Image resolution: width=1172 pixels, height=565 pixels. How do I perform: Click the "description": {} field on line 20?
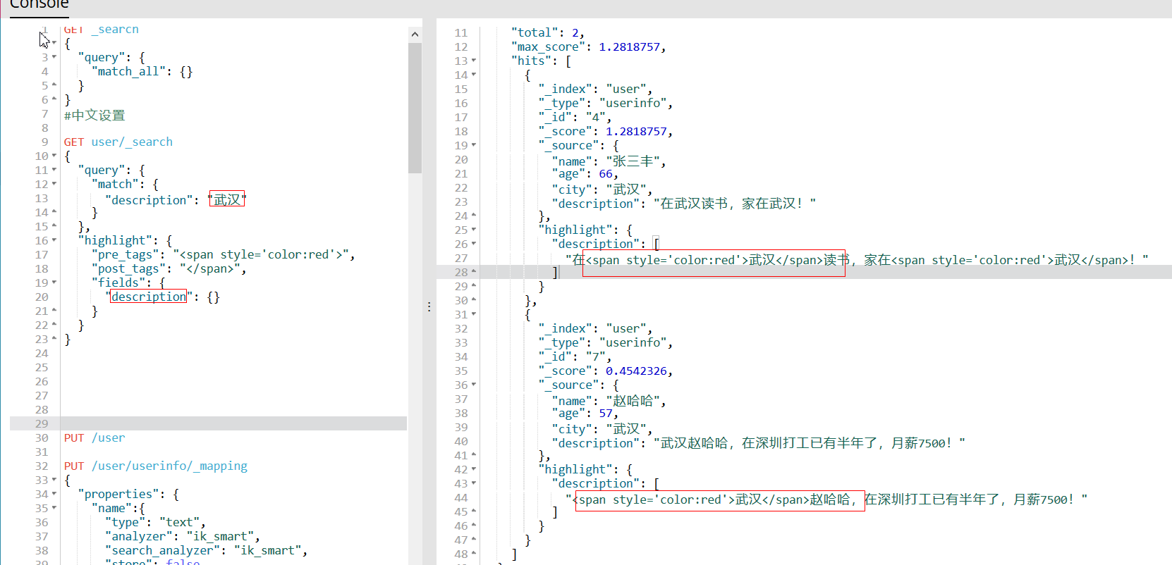162,297
